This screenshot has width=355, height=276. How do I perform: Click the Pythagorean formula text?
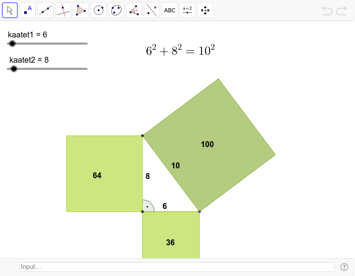180,50
